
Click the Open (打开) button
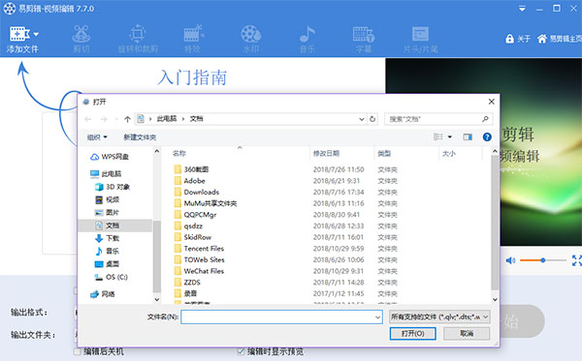click(413, 334)
